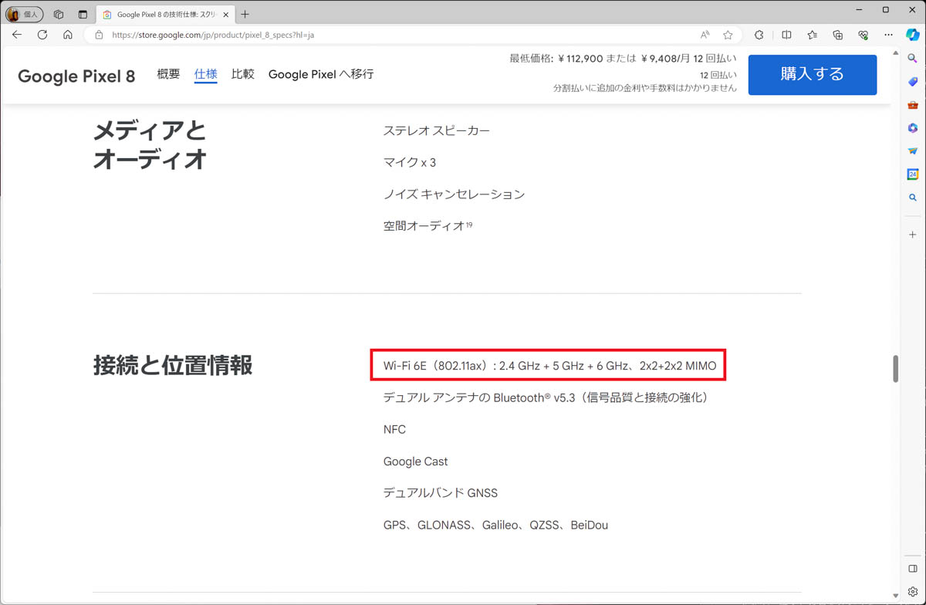
Task: Add this page to favorites
Action: pos(728,35)
